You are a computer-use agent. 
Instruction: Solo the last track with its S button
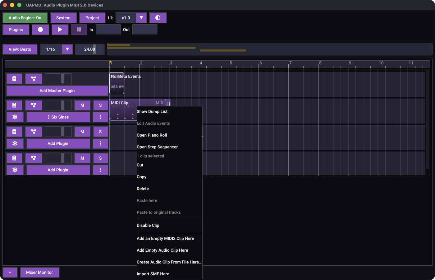tap(100, 158)
